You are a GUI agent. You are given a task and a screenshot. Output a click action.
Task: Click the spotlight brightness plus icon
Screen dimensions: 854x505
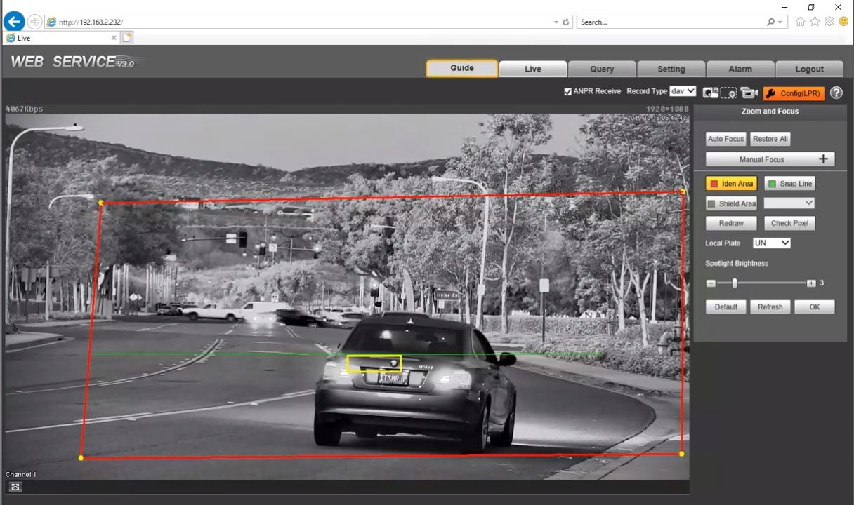coord(811,283)
